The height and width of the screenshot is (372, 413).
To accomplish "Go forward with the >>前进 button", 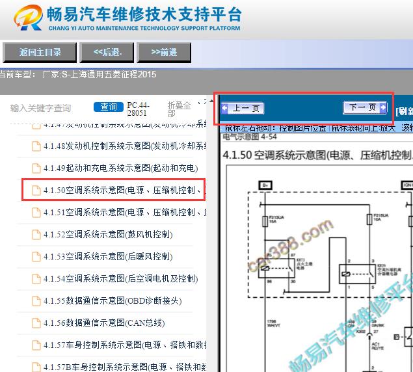I will pos(164,52).
